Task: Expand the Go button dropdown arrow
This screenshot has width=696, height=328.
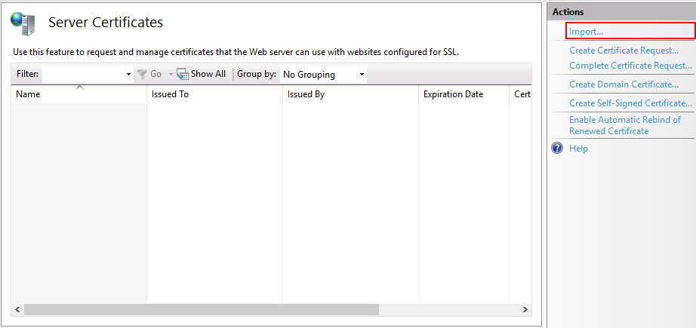Action: click(171, 75)
